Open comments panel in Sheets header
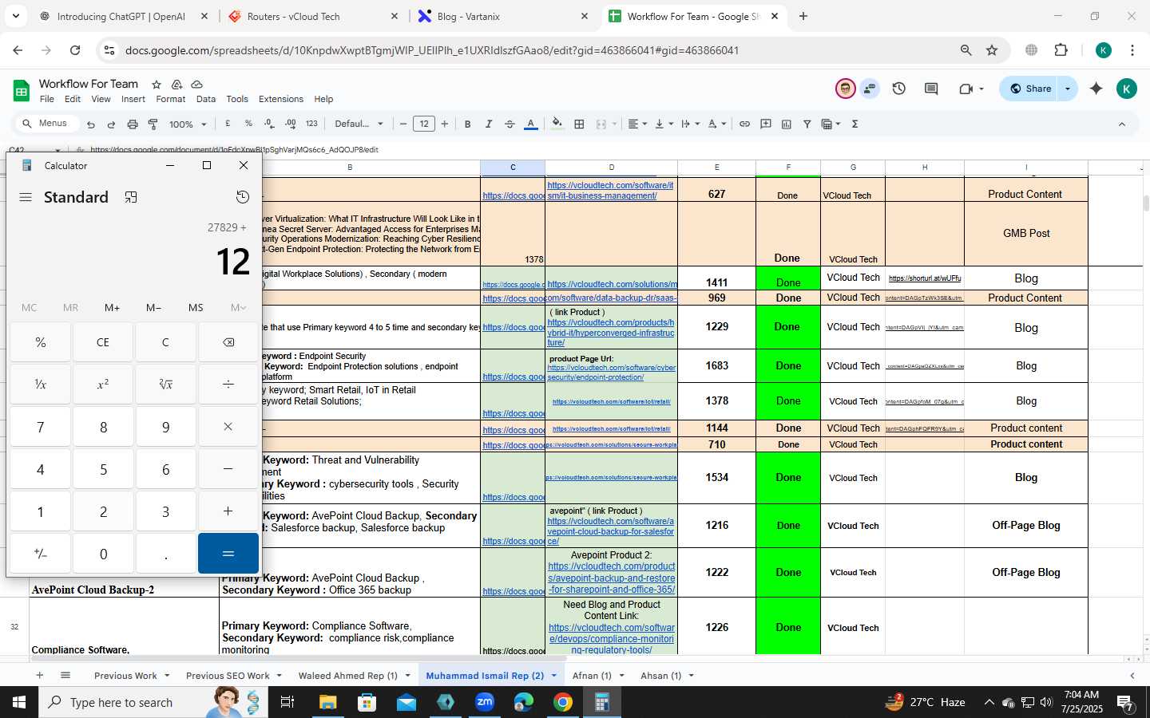This screenshot has width=1150, height=718. 931,89
